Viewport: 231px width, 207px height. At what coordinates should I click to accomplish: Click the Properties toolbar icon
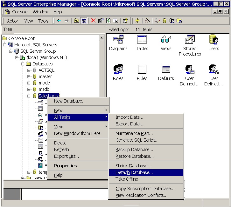coord(101,21)
